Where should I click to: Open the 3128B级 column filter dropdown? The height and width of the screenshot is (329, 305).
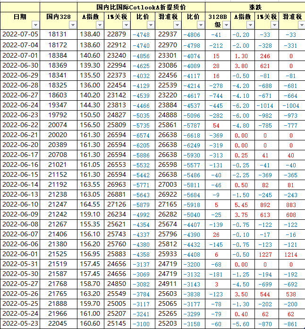[226, 25]
